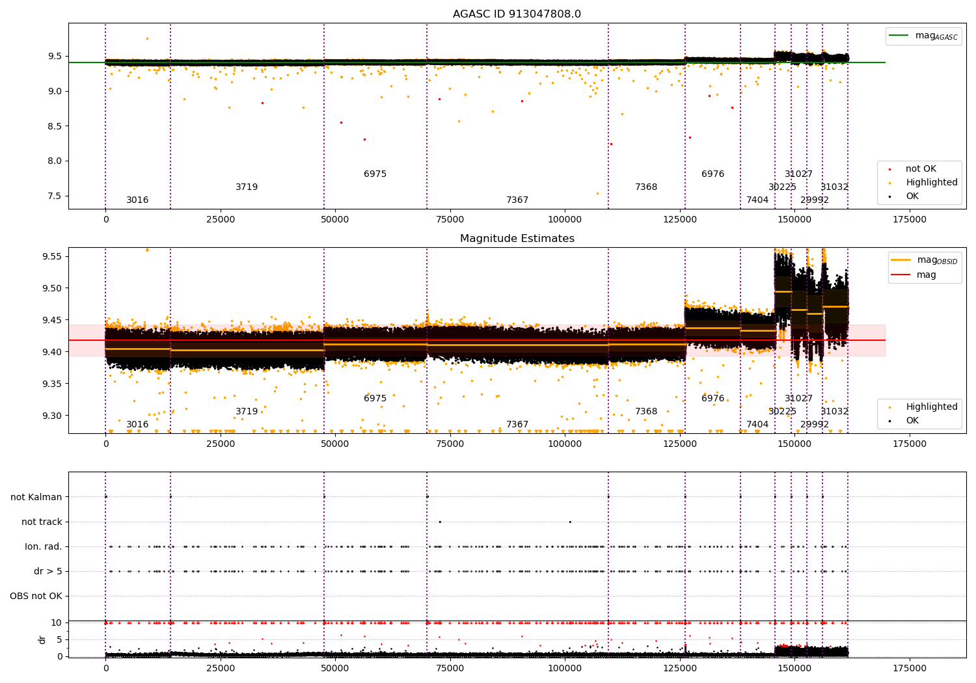Screen dimensions: 976x683
Task: Click the 175000 x-tick under the top plot
Action: 910,220
